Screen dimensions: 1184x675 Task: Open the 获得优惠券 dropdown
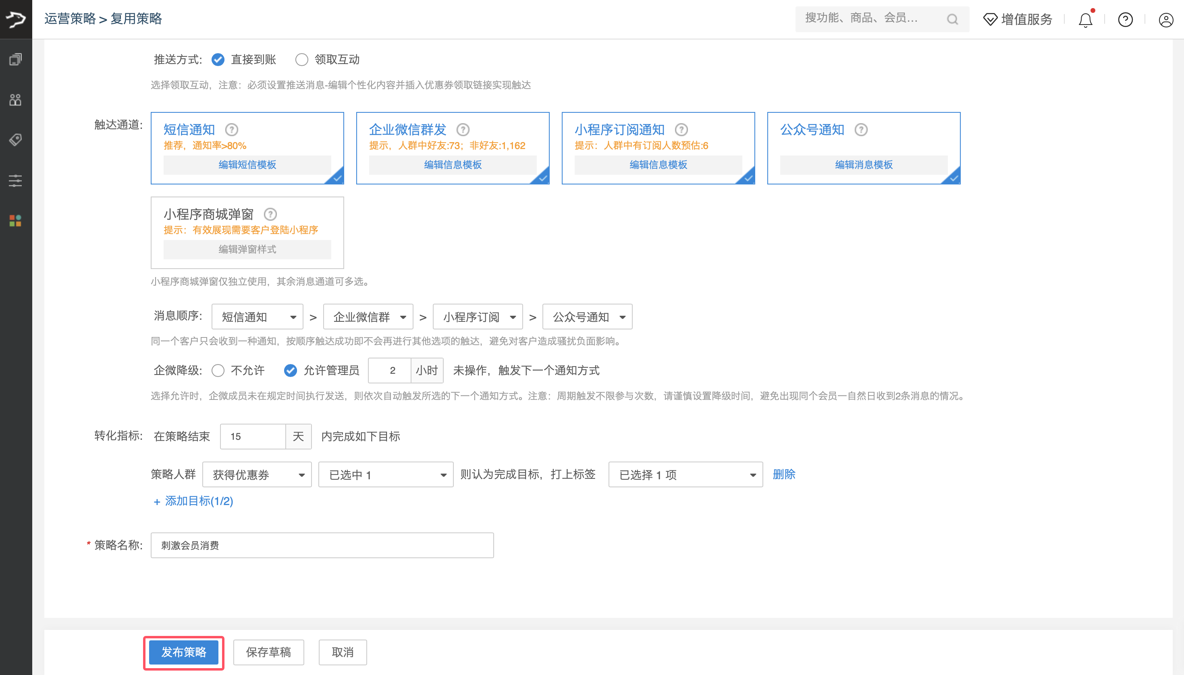[257, 475]
